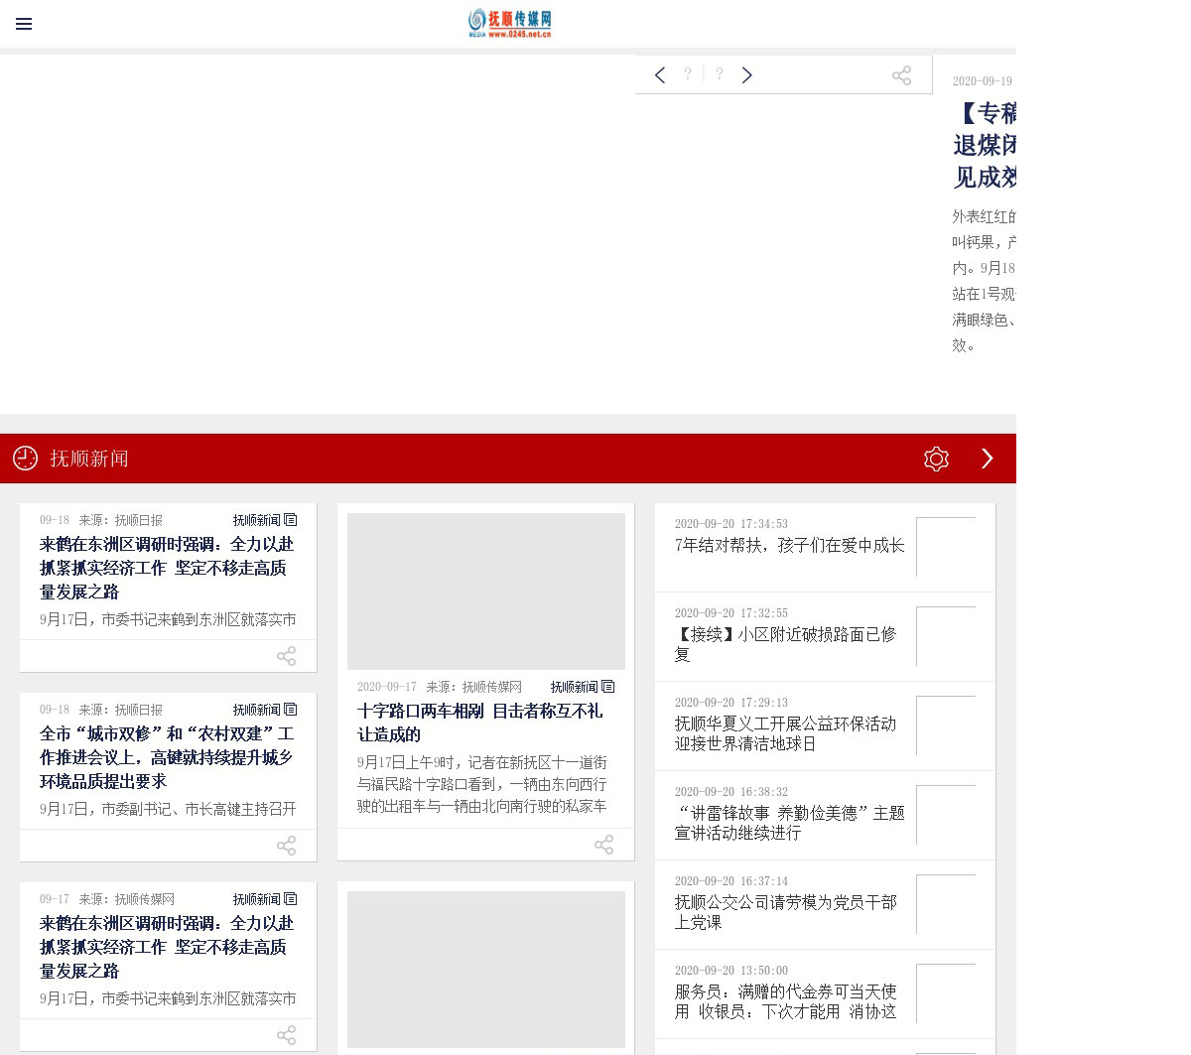Click 抚顺新闻 tag icon on first 09-18 card

click(x=265, y=520)
